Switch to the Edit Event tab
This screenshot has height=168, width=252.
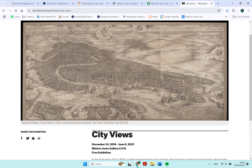tap(58, 3)
